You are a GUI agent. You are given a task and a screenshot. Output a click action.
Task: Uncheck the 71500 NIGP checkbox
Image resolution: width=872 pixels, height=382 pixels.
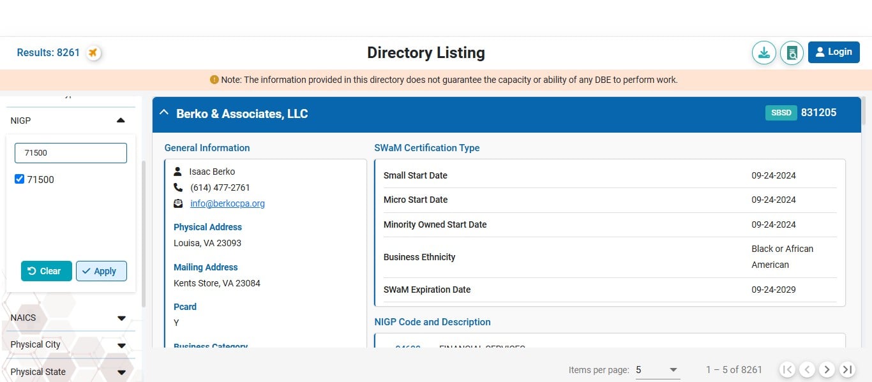[x=19, y=179]
